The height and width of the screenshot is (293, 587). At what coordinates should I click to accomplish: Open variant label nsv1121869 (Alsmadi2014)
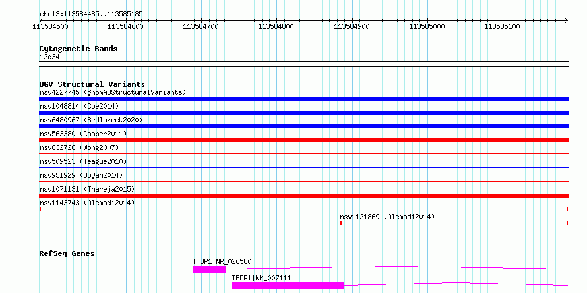pos(387,217)
